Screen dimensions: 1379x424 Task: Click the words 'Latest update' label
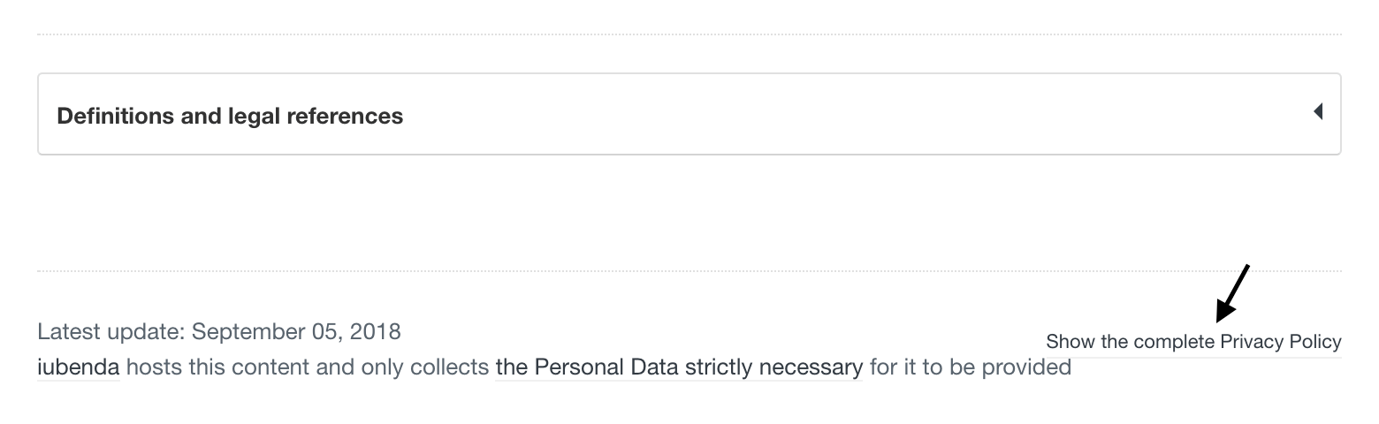[x=110, y=332]
